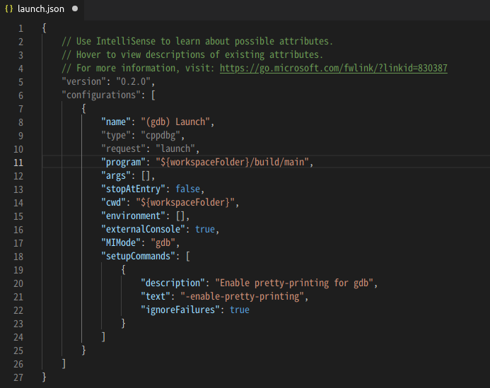Viewport: 490px width, 388px height.
Task: Open the go.microsoft.com fwlink URL
Action: (x=334, y=68)
